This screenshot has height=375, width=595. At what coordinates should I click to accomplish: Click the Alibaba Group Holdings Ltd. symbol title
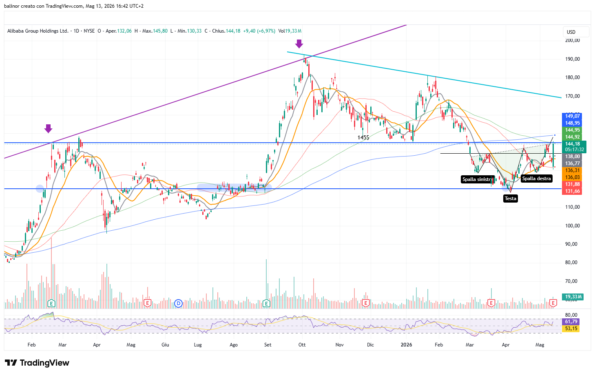tap(38, 31)
